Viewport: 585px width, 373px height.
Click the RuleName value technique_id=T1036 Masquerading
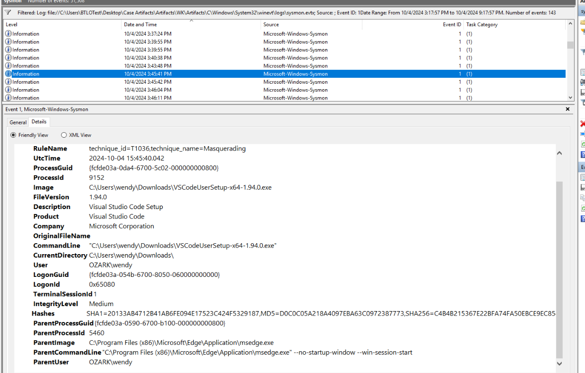(x=167, y=148)
